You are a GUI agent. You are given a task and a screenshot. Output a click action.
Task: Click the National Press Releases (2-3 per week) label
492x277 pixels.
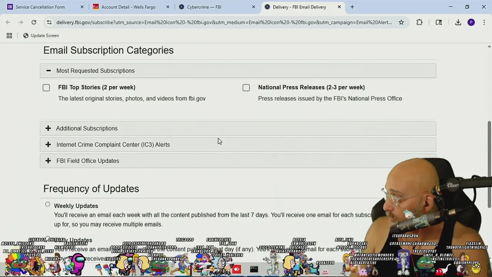pyautogui.click(x=311, y=87)
